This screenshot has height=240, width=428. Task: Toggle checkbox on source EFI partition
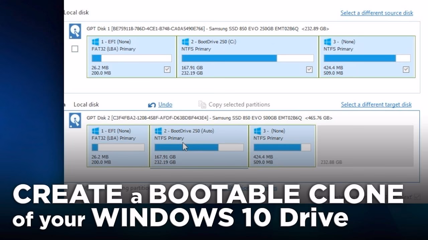(x=167, y=69)
